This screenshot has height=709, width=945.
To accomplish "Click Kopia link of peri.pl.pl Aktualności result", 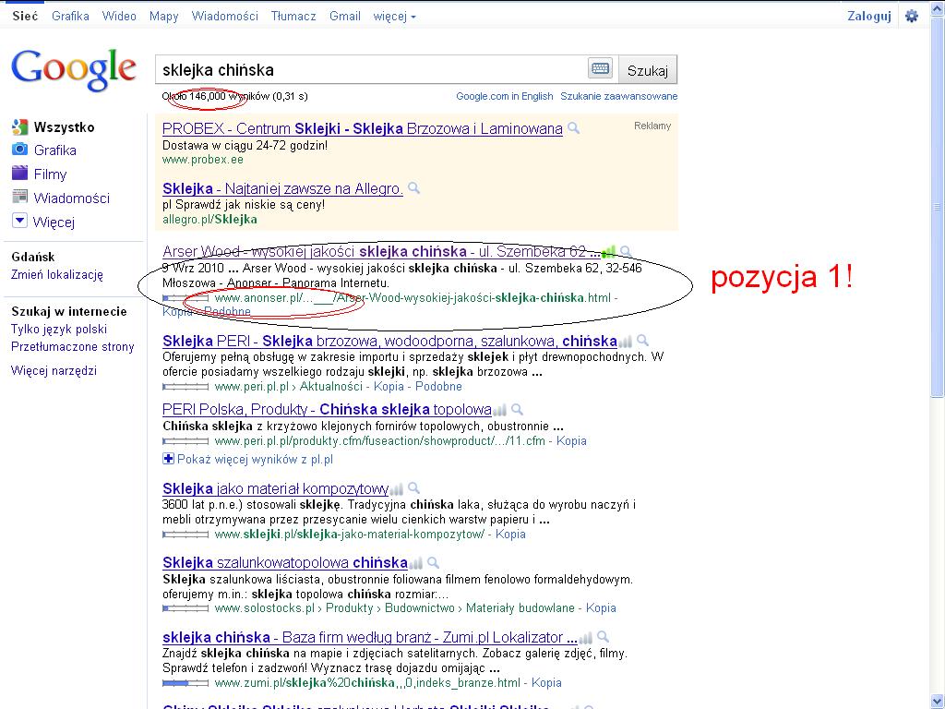I will tap(389, 387).
